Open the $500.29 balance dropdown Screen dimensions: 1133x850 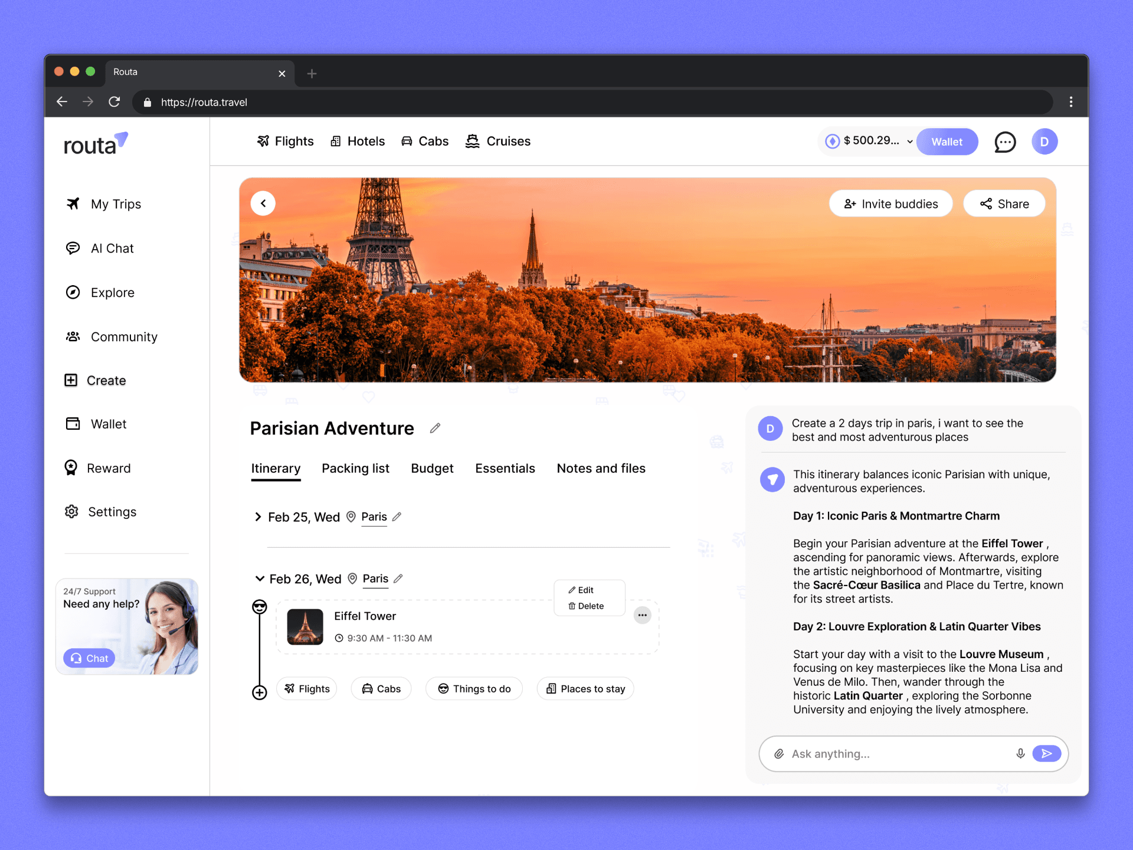click(870, 141)
